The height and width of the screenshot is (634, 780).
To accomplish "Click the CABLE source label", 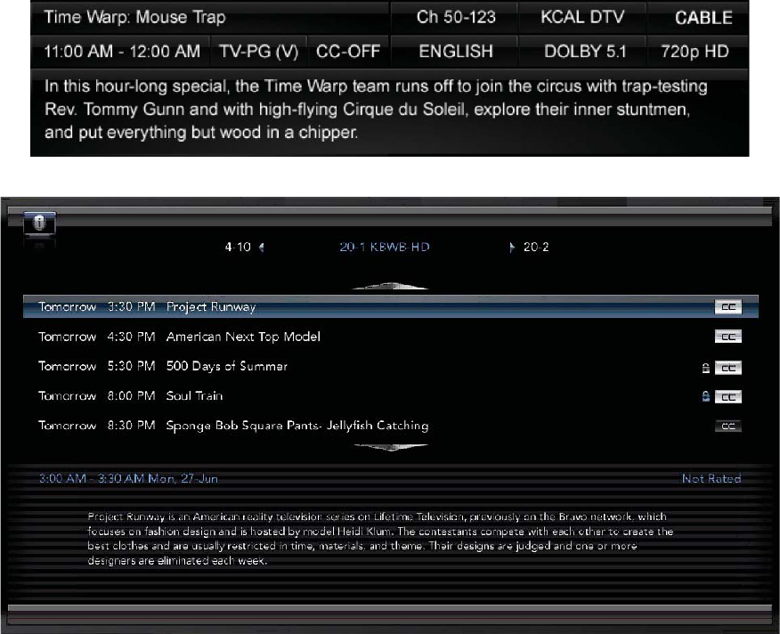I will [703, 18].
